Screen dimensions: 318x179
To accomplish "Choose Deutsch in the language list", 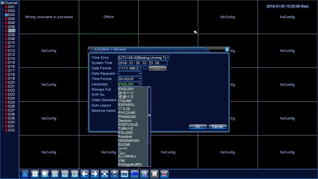I will 125,120.
